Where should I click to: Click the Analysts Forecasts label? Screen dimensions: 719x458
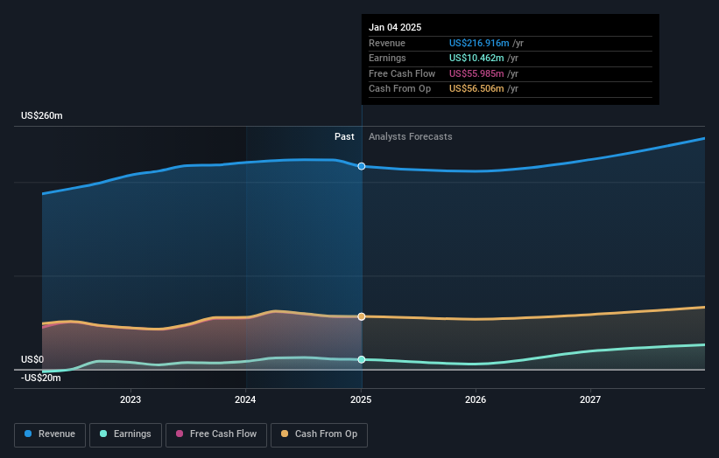pyautogui.click(x=411, y=136)
